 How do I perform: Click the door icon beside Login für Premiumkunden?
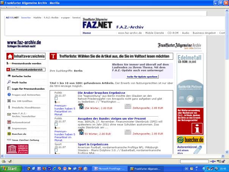pos(9,88)
